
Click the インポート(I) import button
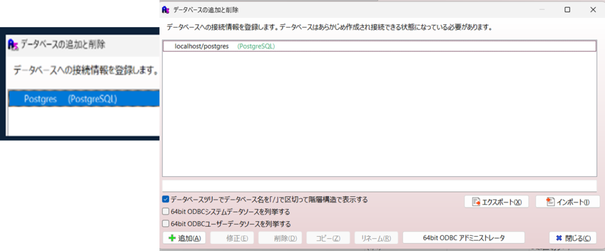(567, 202)
